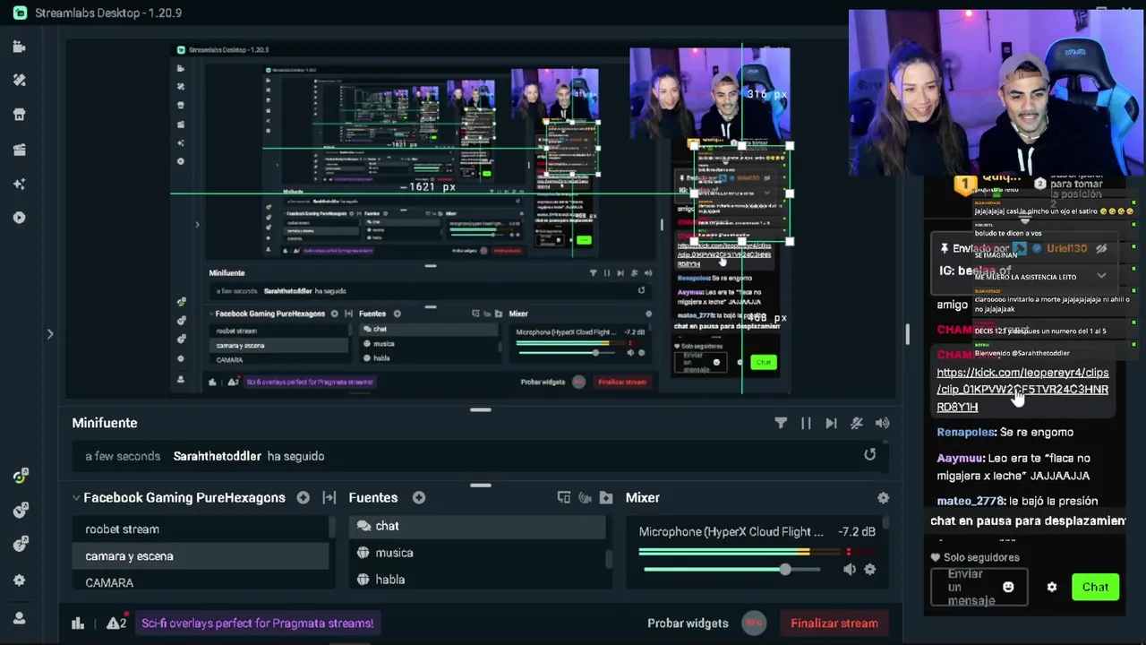This screenshot has width=1146, height=645.
Task: Click the mateo_2778 username in chat
Action: 971,502
